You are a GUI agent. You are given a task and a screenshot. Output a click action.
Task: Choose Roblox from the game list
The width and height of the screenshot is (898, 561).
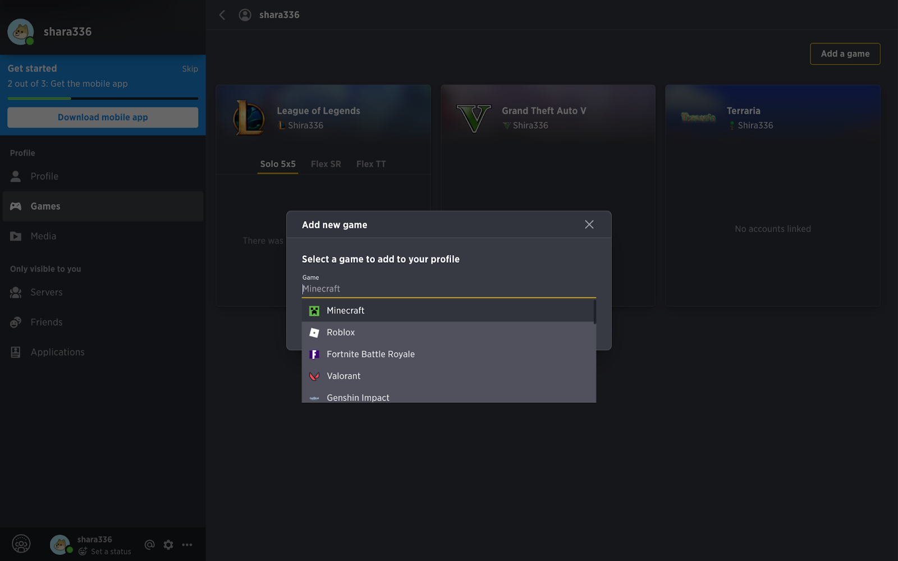point(448,333)
